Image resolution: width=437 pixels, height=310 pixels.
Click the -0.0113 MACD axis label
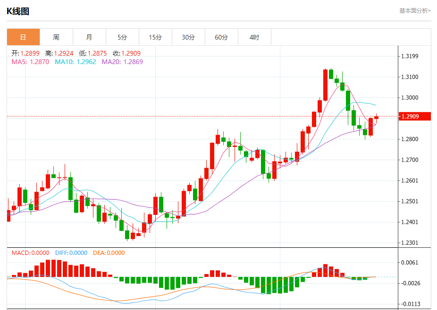click(410, 304)
